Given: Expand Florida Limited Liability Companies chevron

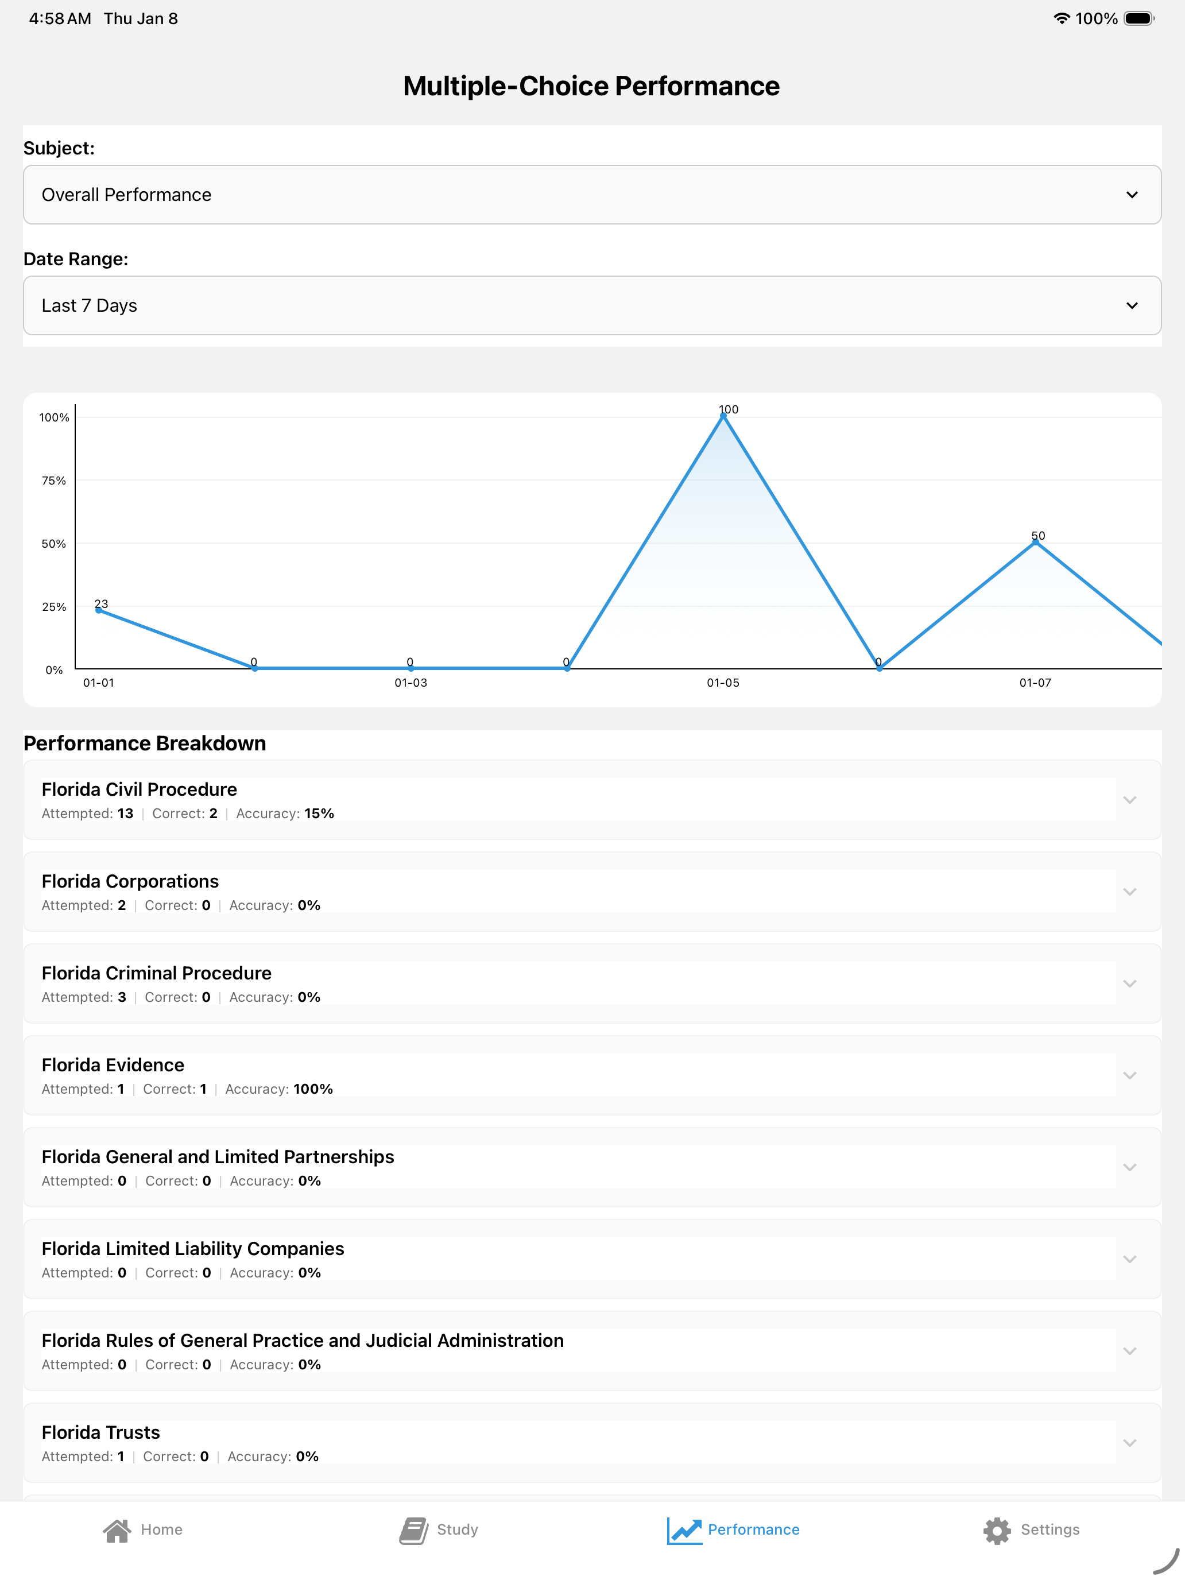Looking at the screenshot, I should [x=1129, y=1258].
